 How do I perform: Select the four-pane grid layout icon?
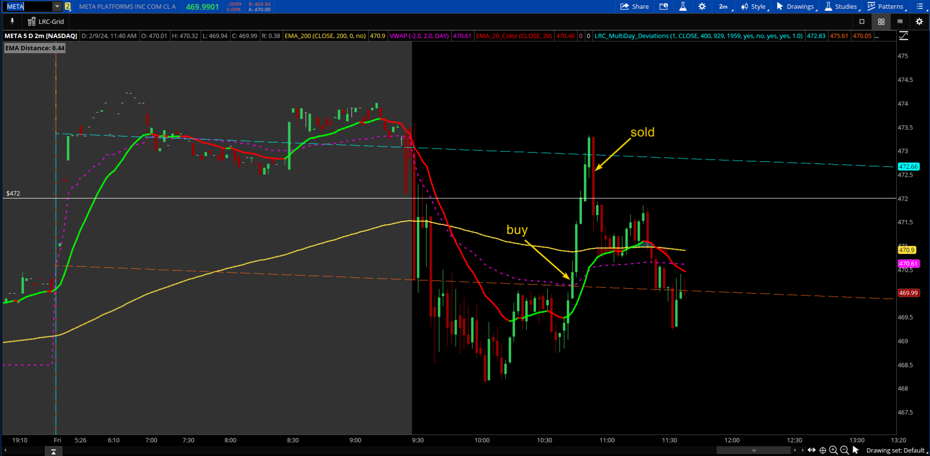(x=881, y=22)
